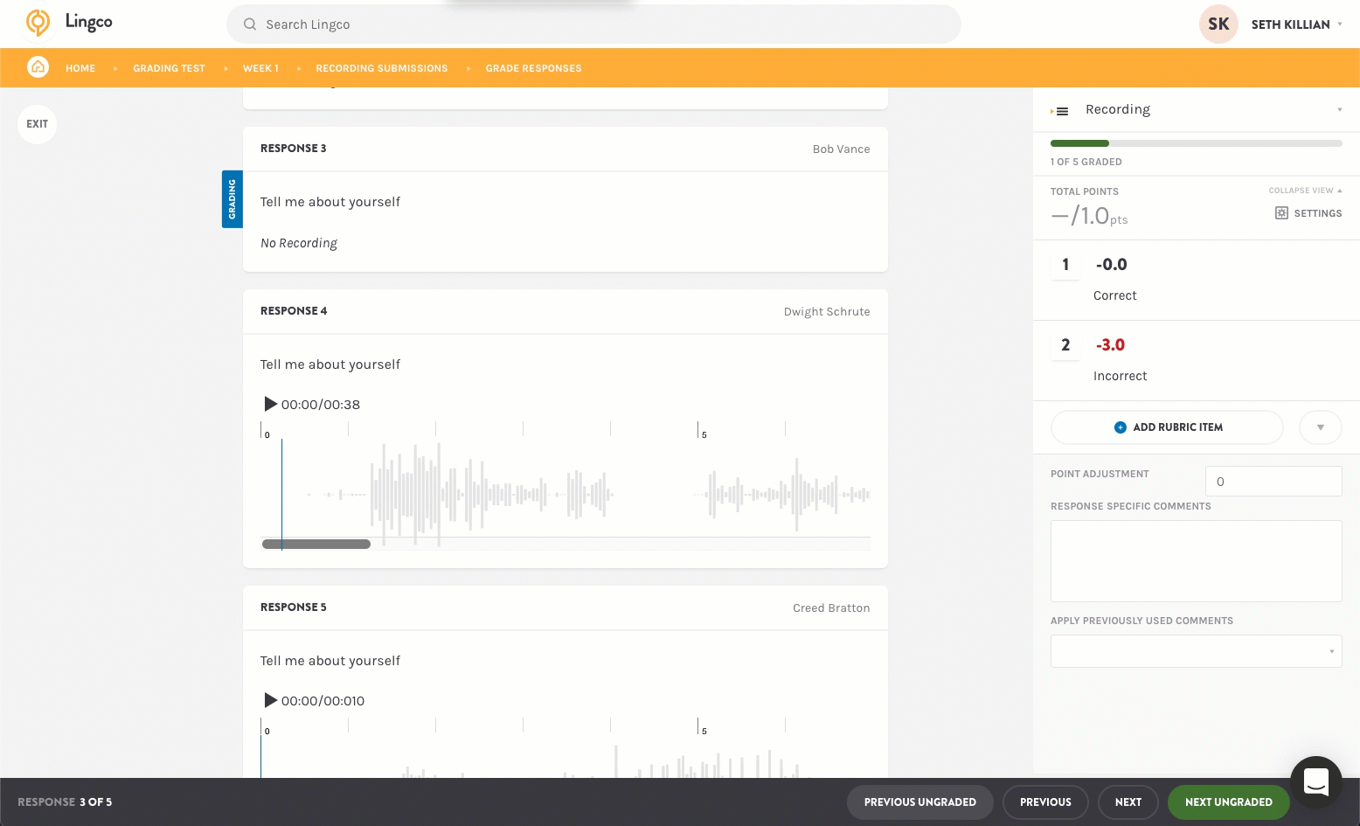Image resolution: width=1360 pixels, height=826 pixels.
Task: Expand the Recording question dropdown
Action: pyautogui.click(x=1339, y=110)
